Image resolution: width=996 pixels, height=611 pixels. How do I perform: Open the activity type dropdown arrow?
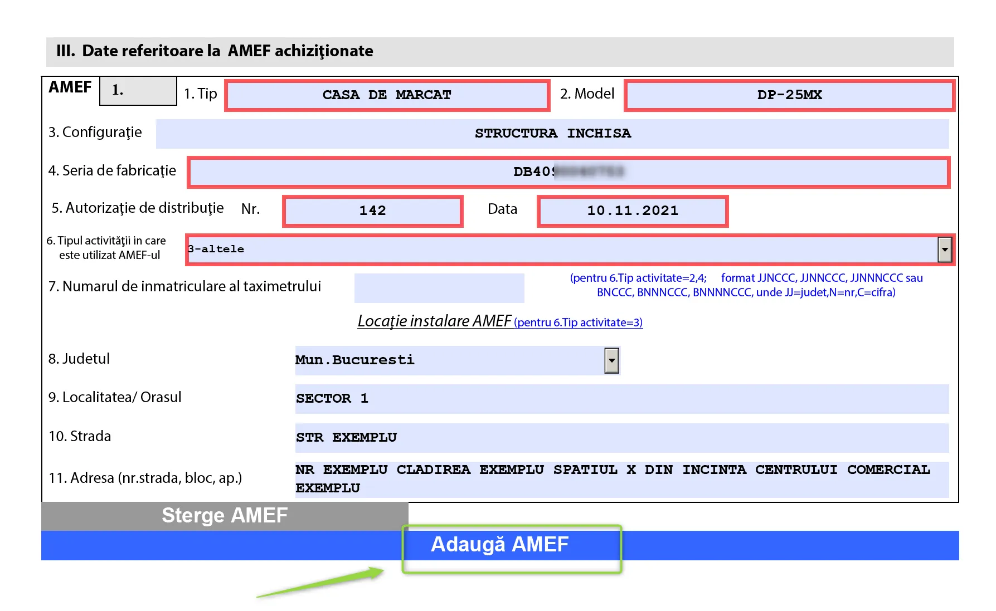pyautogui.click(x=944, y=250)
